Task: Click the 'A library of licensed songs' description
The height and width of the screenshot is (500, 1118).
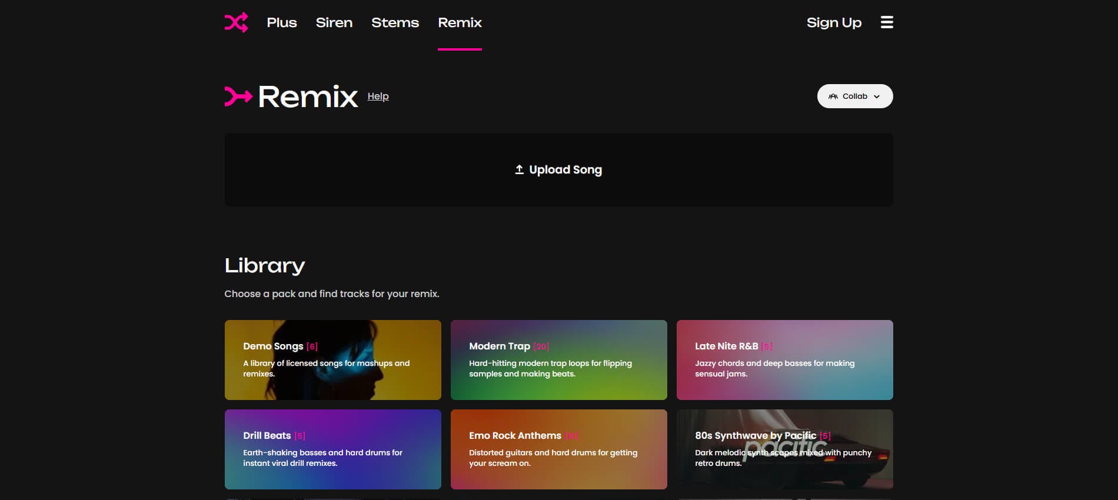Action: pos(327,368)
